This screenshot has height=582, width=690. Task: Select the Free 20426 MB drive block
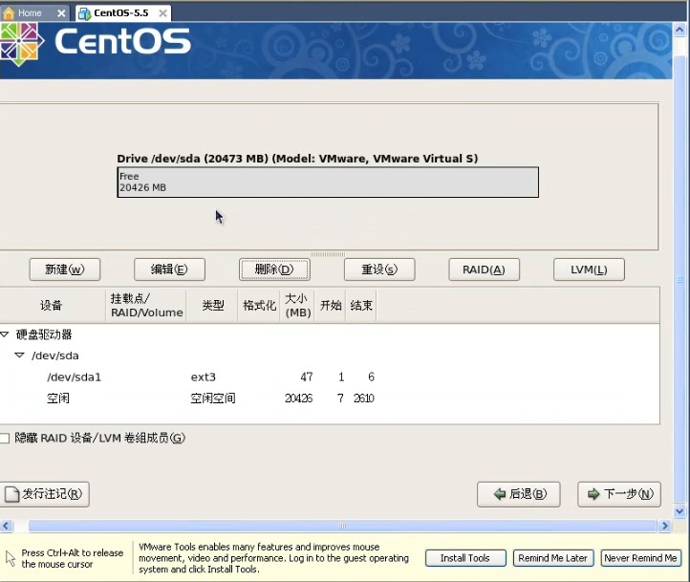coord(328,183)
